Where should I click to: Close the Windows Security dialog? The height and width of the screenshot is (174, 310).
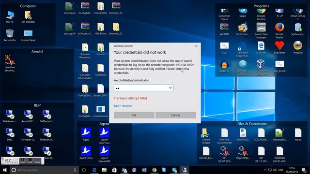point(196,46)
